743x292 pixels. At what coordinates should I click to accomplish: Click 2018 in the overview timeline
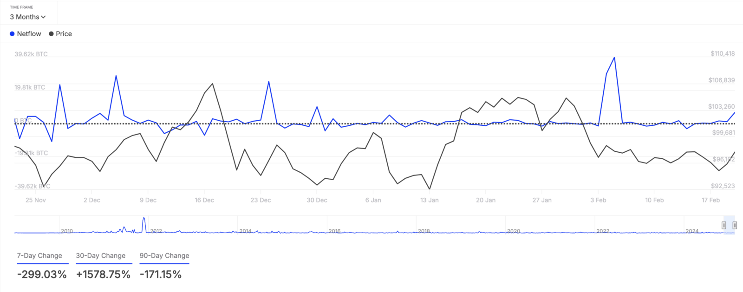[424, 231]
